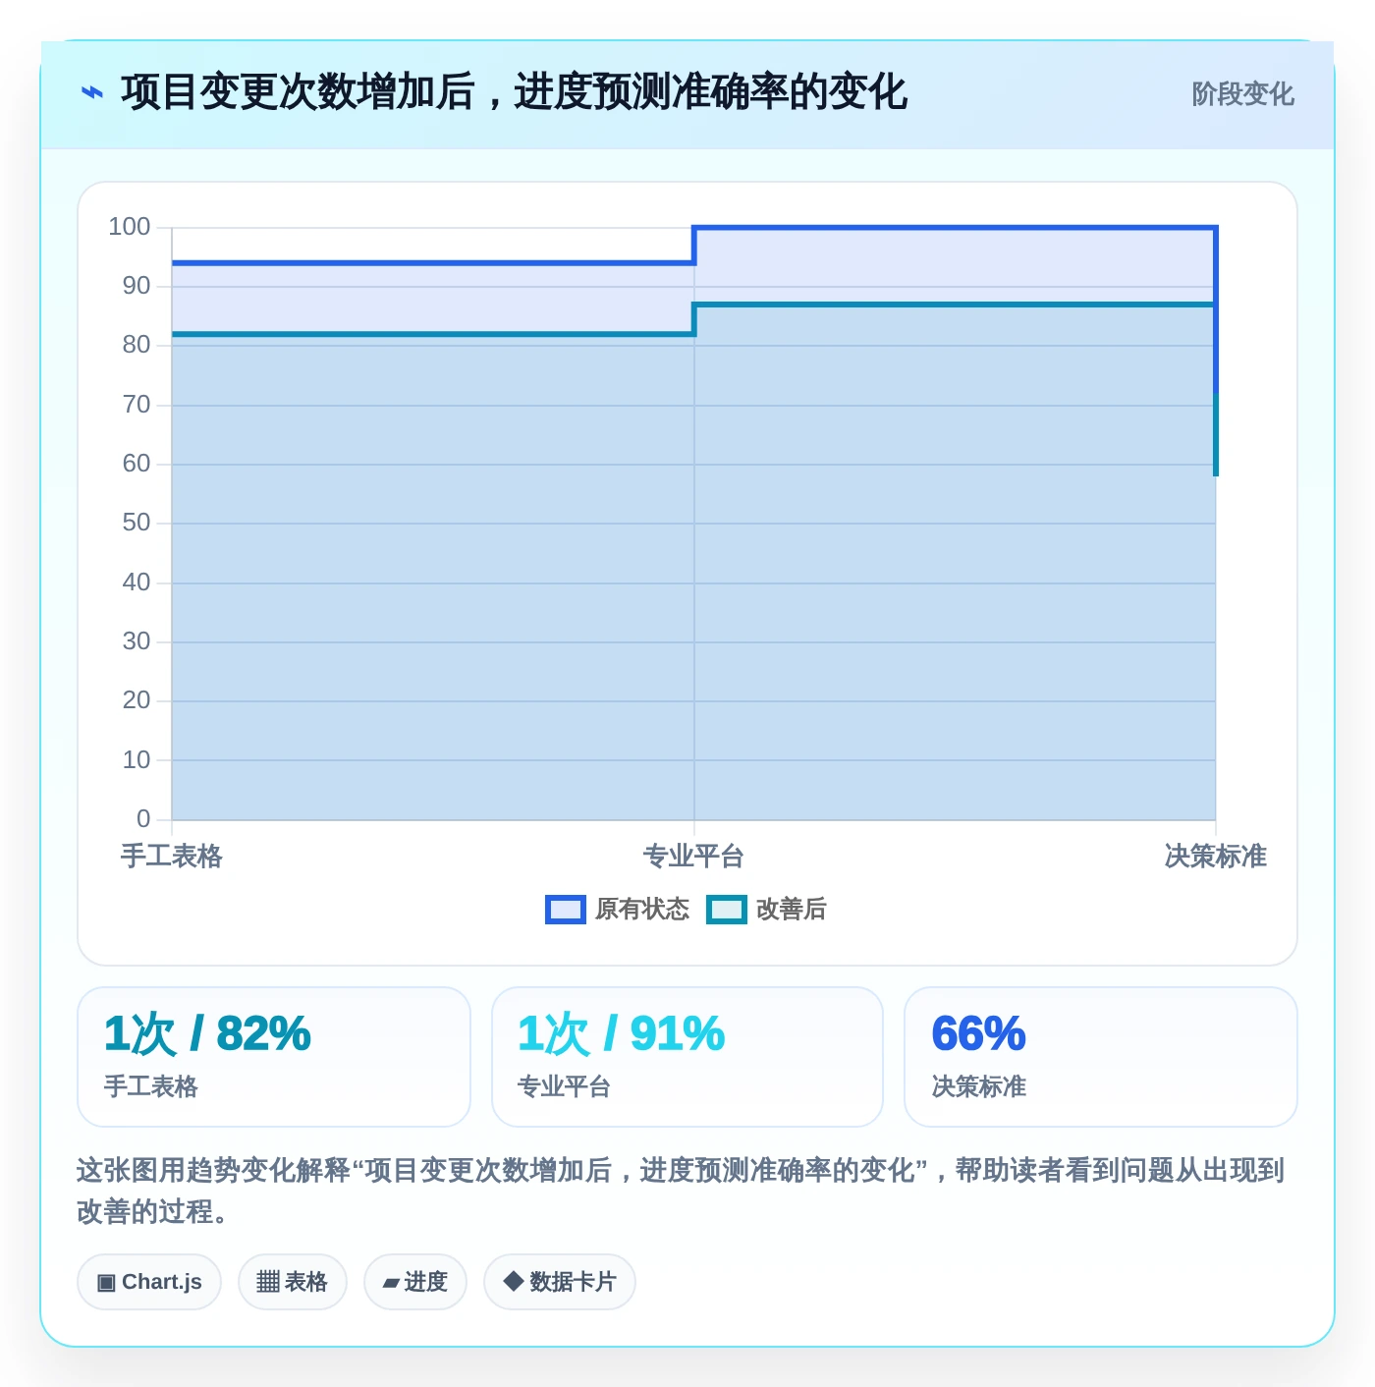
Task: Click the 手工表格 x-axis label
Action: point(172,857)
